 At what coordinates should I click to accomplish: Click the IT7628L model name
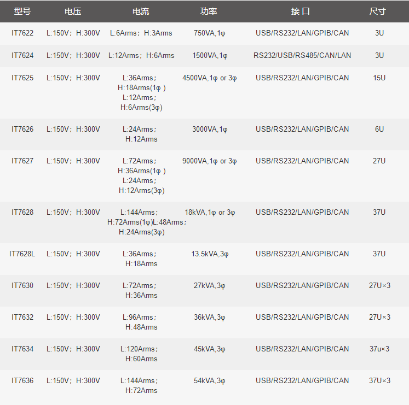[x=22, y=254]
